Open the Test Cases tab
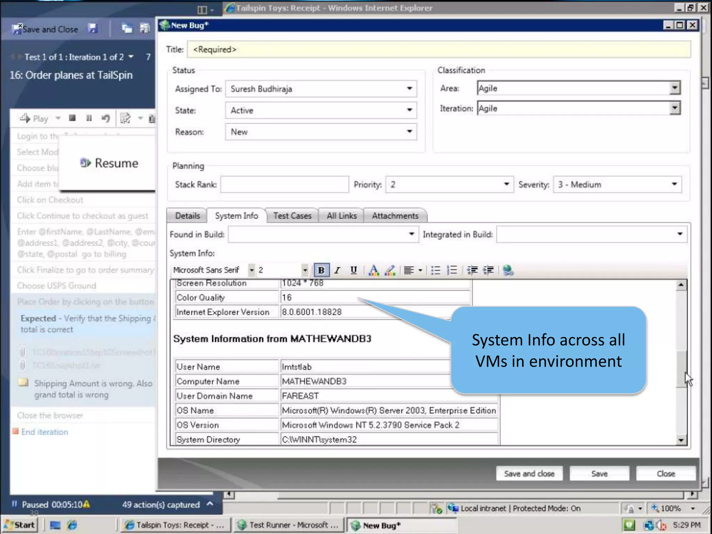This screenshot has width=712, height=534. pyautogui.click(x=292, y=216)
